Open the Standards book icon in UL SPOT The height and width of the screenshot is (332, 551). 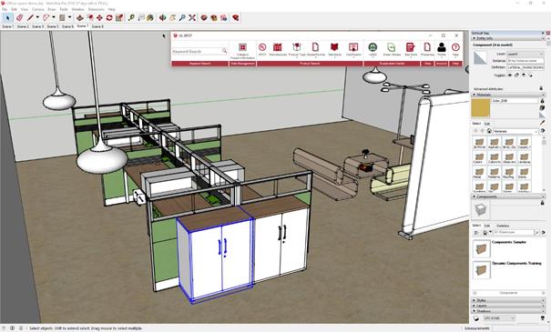pyautogui.click(x=334, y=49)
